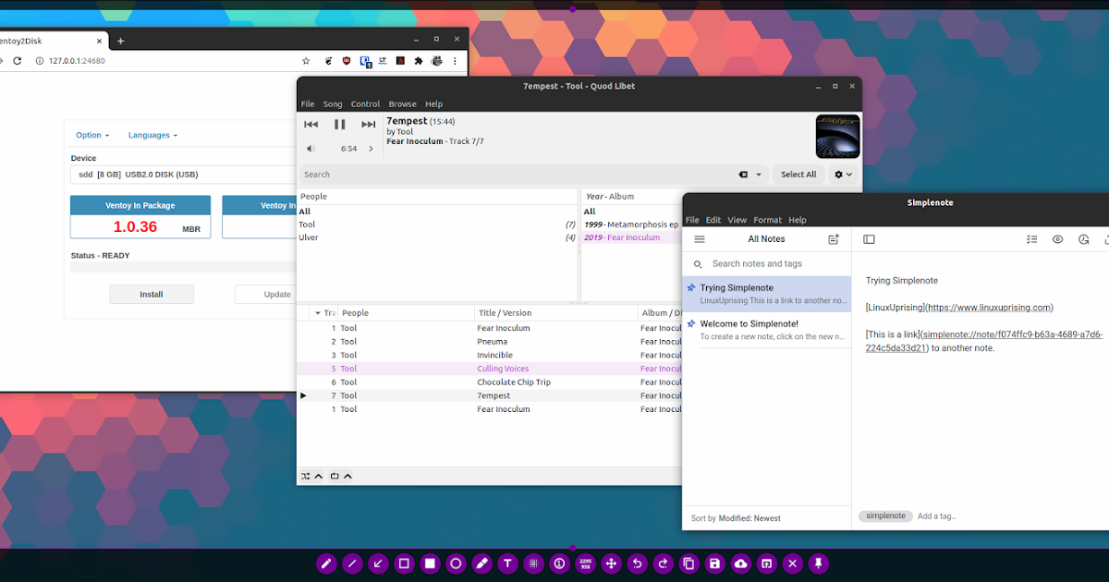Viewport: 1109px width, 582px height.
Task: Open the Control menu in Quod Libet
Action: [365, 104]
